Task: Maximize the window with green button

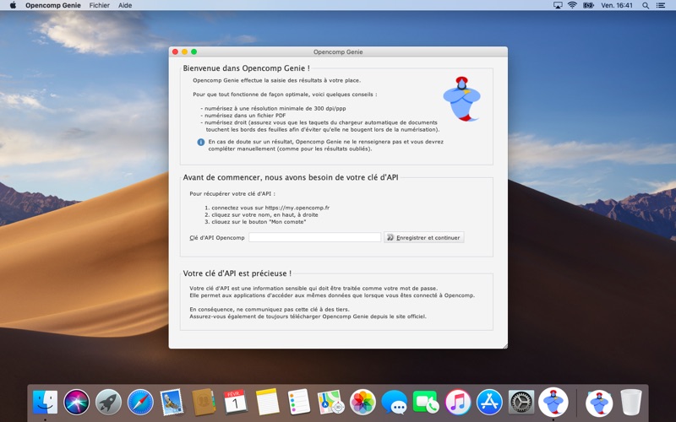Action: [194, 51]
